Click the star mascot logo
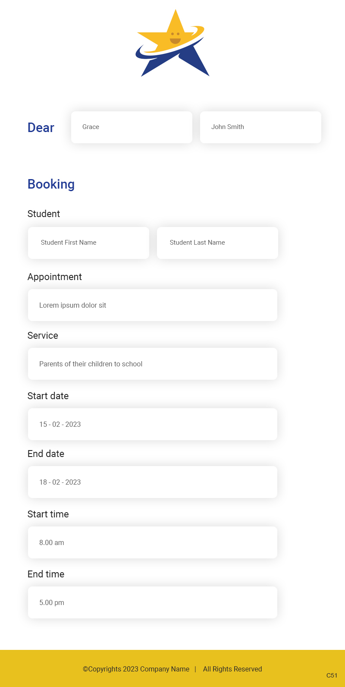 point(172,43)
